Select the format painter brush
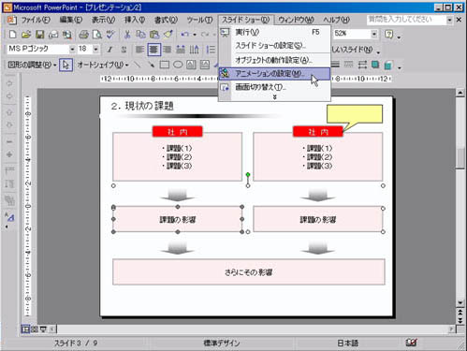 click(x=168, y=34)
